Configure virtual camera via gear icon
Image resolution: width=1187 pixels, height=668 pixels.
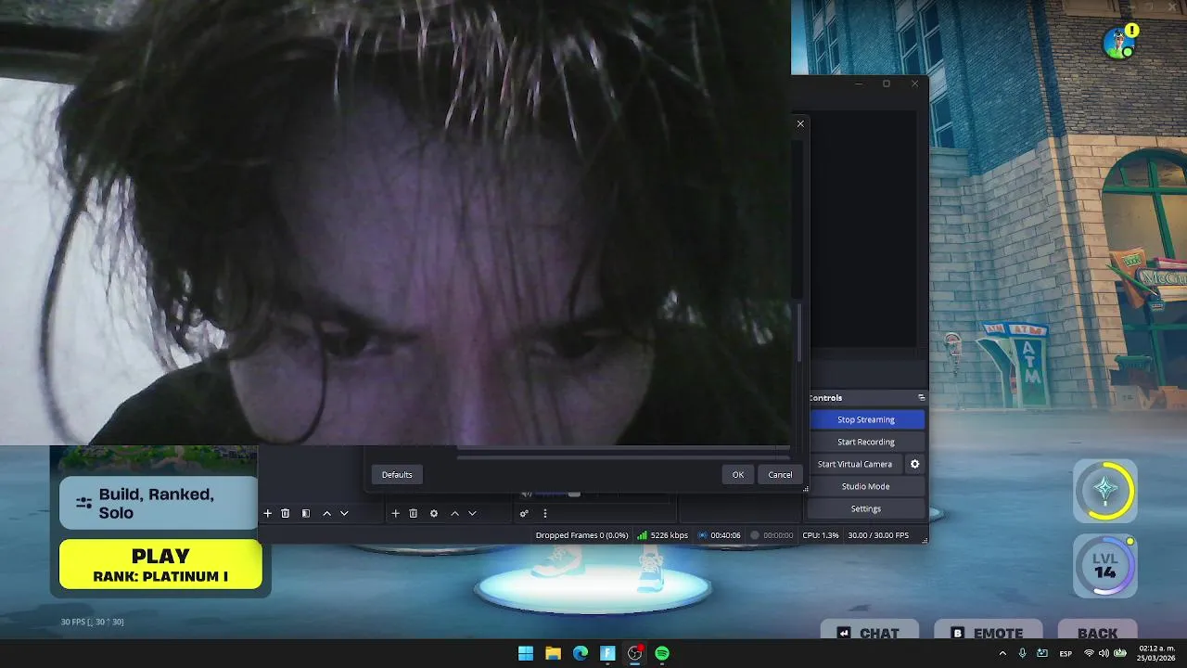pos(914,464)
